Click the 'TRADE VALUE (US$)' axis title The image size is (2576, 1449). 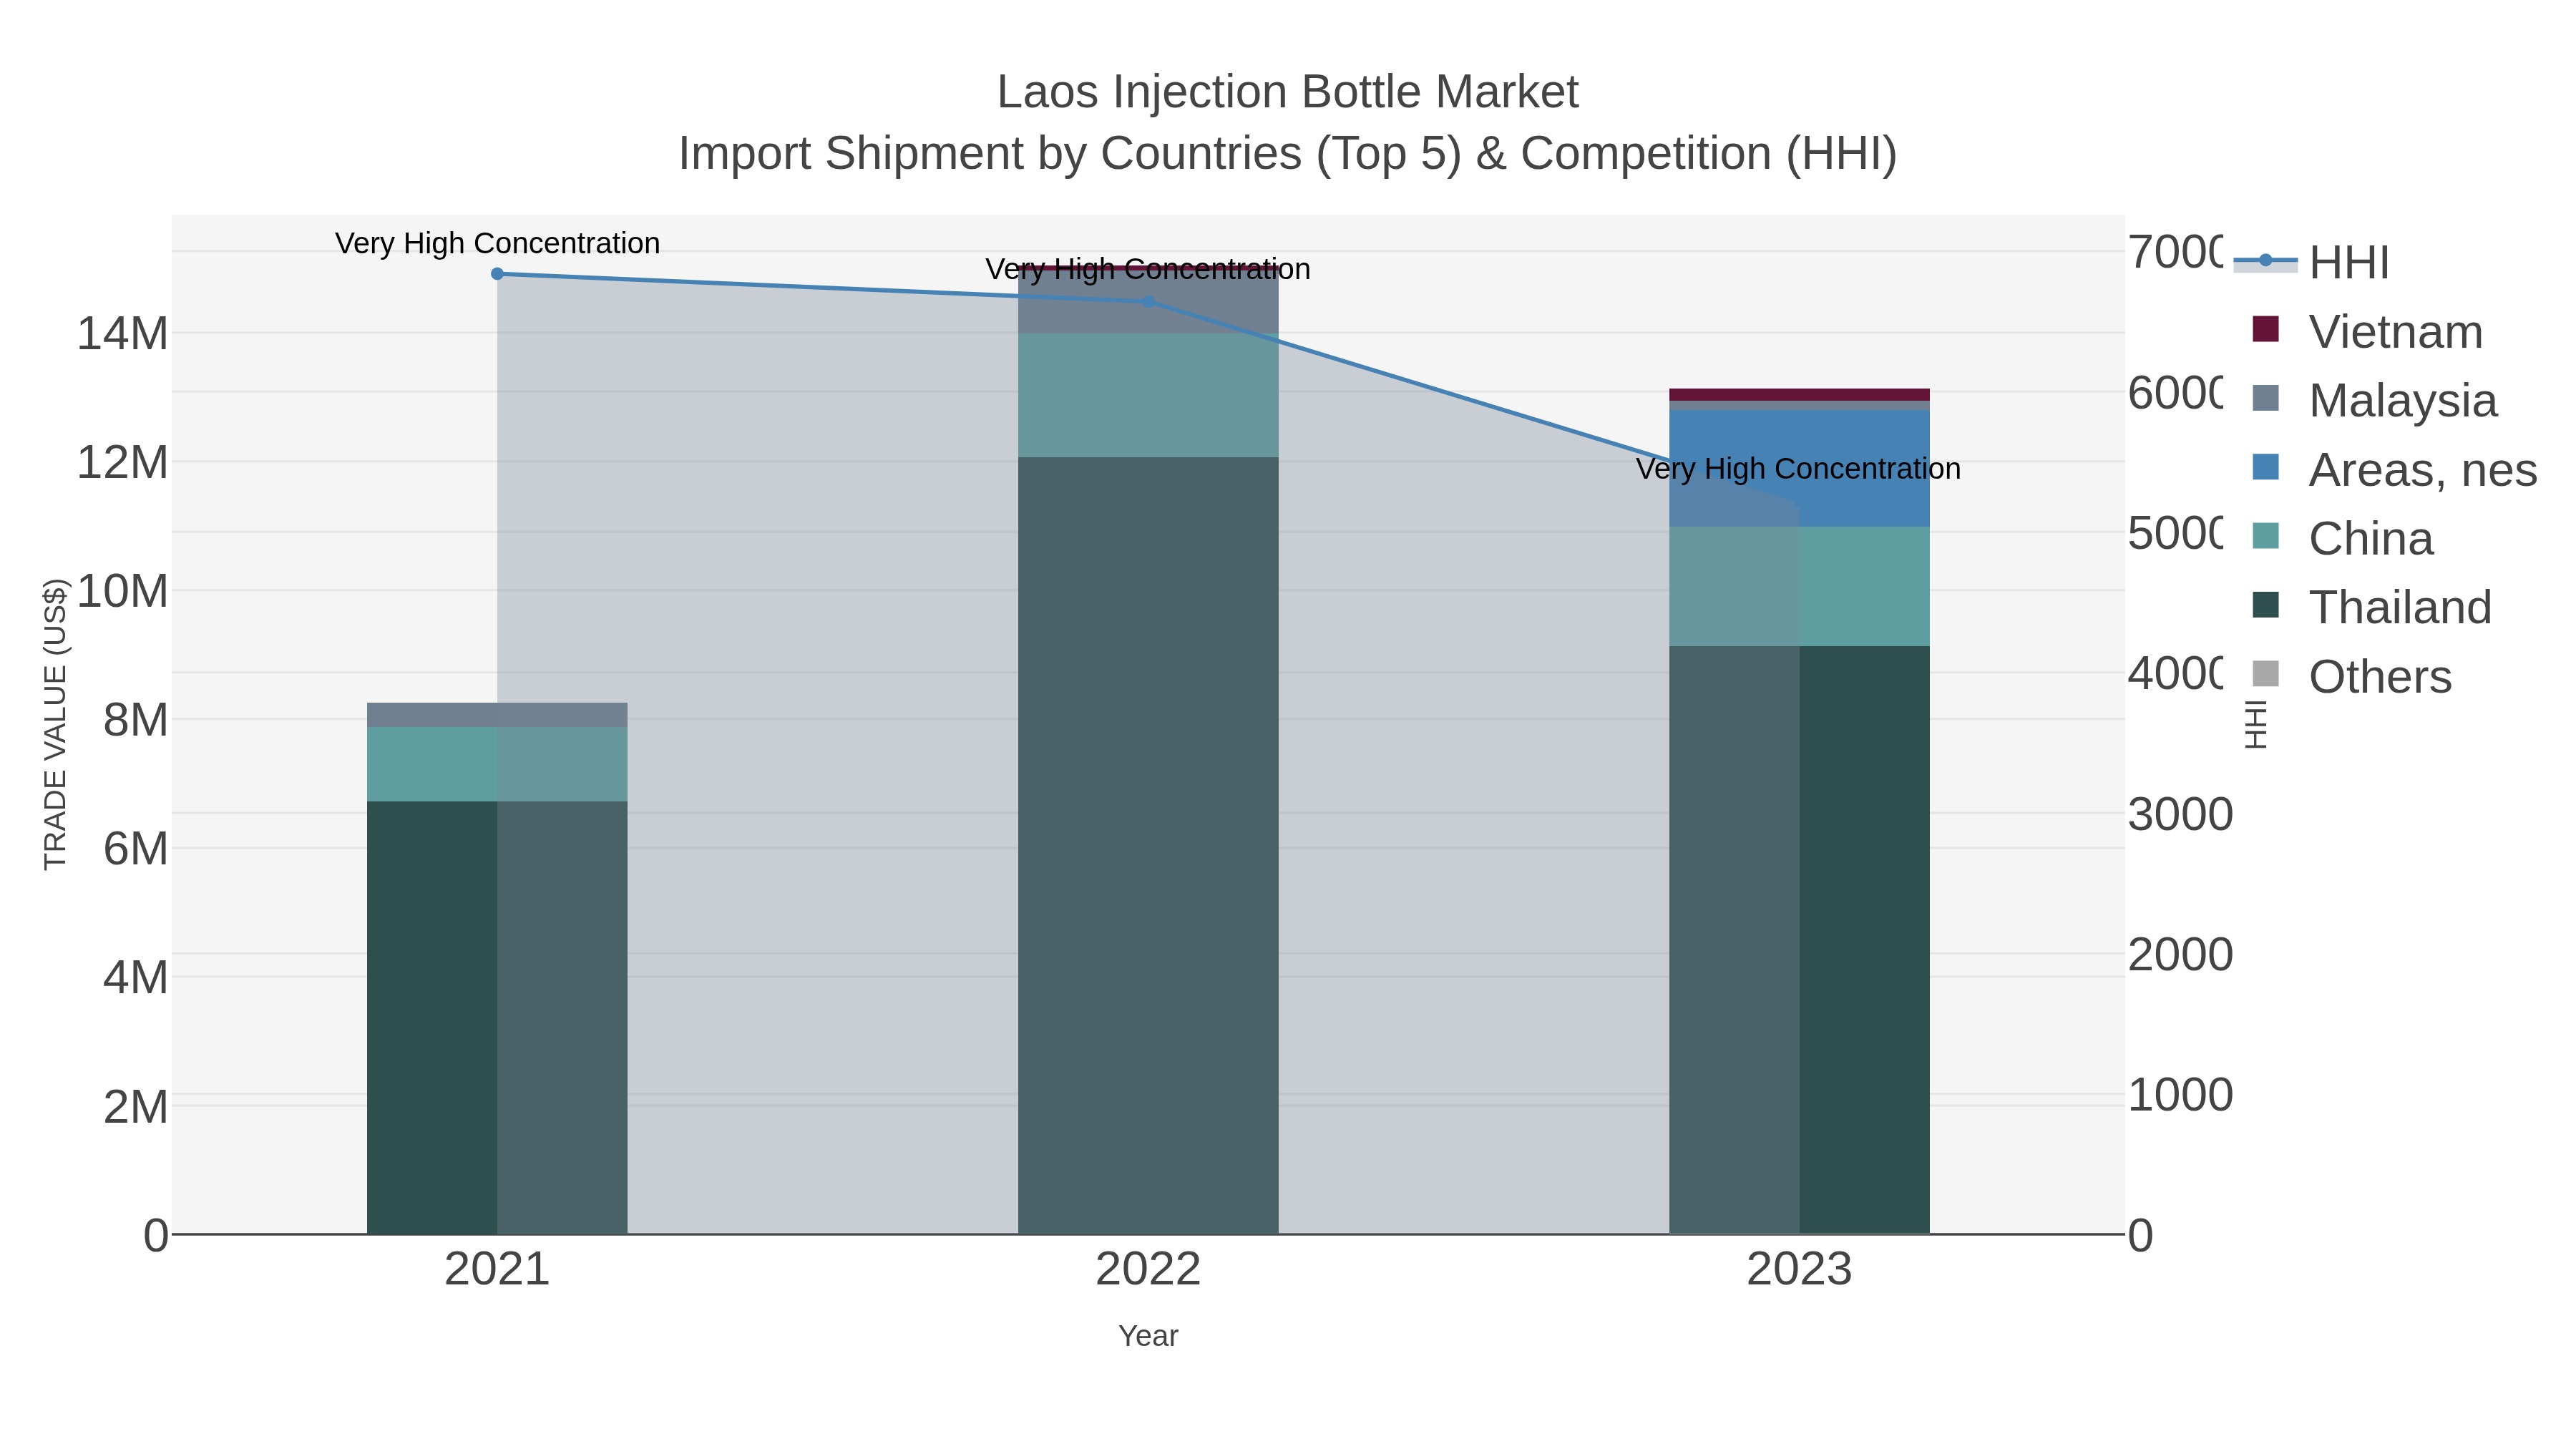click(x=55, y=724)
